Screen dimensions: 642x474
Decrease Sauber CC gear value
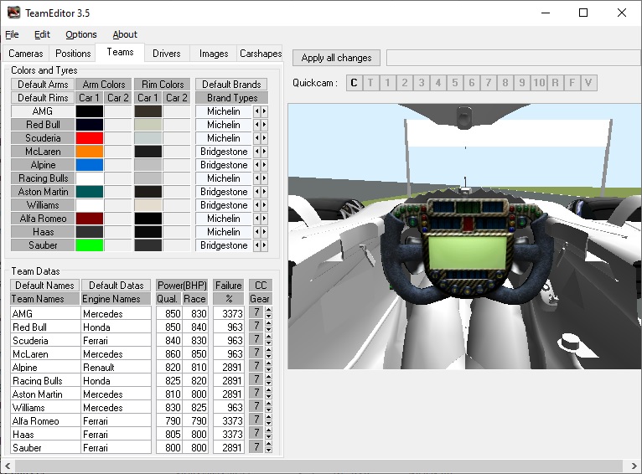click(x=268, y=451)
